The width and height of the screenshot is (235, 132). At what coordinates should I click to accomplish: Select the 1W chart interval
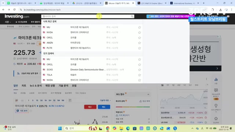(x=58, y=100)
